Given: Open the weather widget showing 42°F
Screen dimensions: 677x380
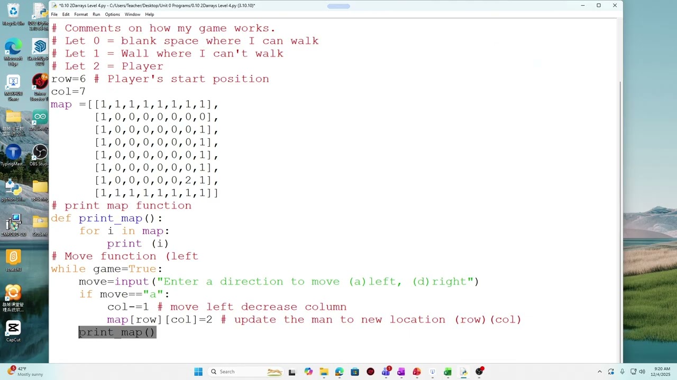Looking at the screenshot, I should 24,372.
